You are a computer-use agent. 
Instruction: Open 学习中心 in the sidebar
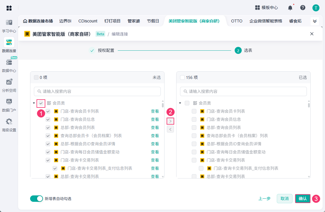coord(9,26)
